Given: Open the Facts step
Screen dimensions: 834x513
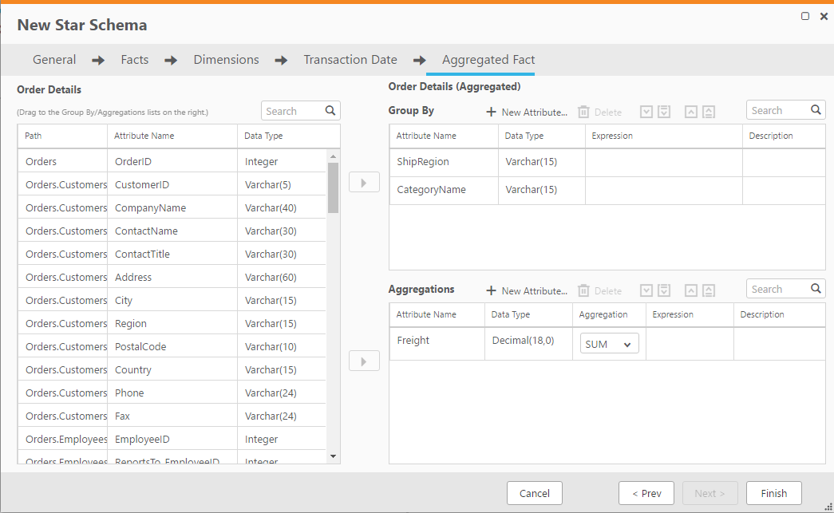Looking at the screenshot, I should [134, 59].
